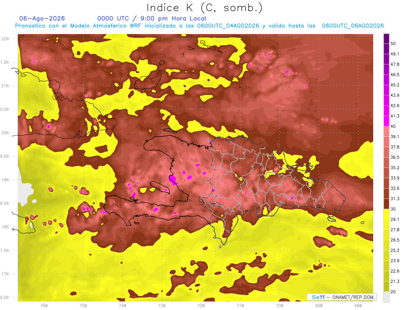The height and width of the screenshot is (310, 402).
Task: Click the 72W longitude label
Action: pos(201,305)
